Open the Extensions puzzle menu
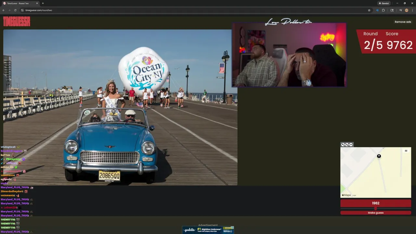416x234 pixels. click(383, 10)
